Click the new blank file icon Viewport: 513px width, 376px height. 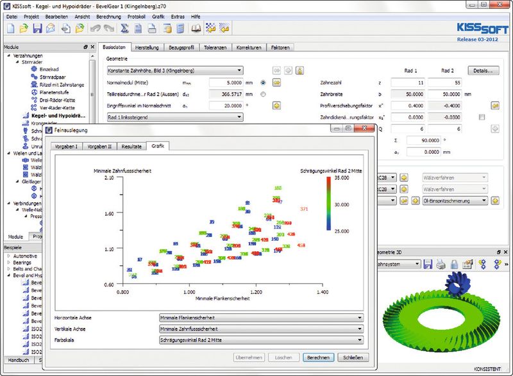(10, 28)
